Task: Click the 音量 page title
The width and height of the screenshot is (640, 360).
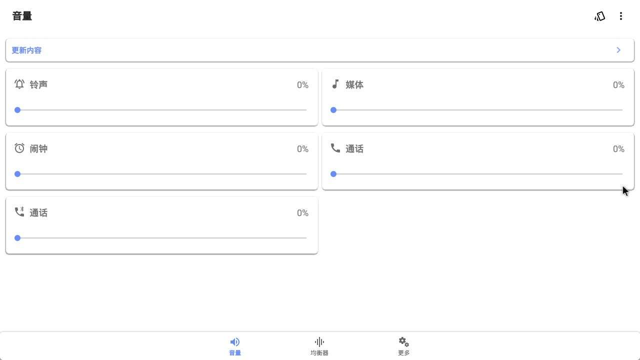Action: [x=22, y=16]
